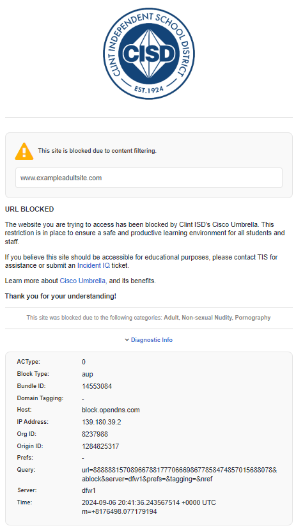
Task: Click the Thank you for your understanding text
Action: (x=61, y=296)
